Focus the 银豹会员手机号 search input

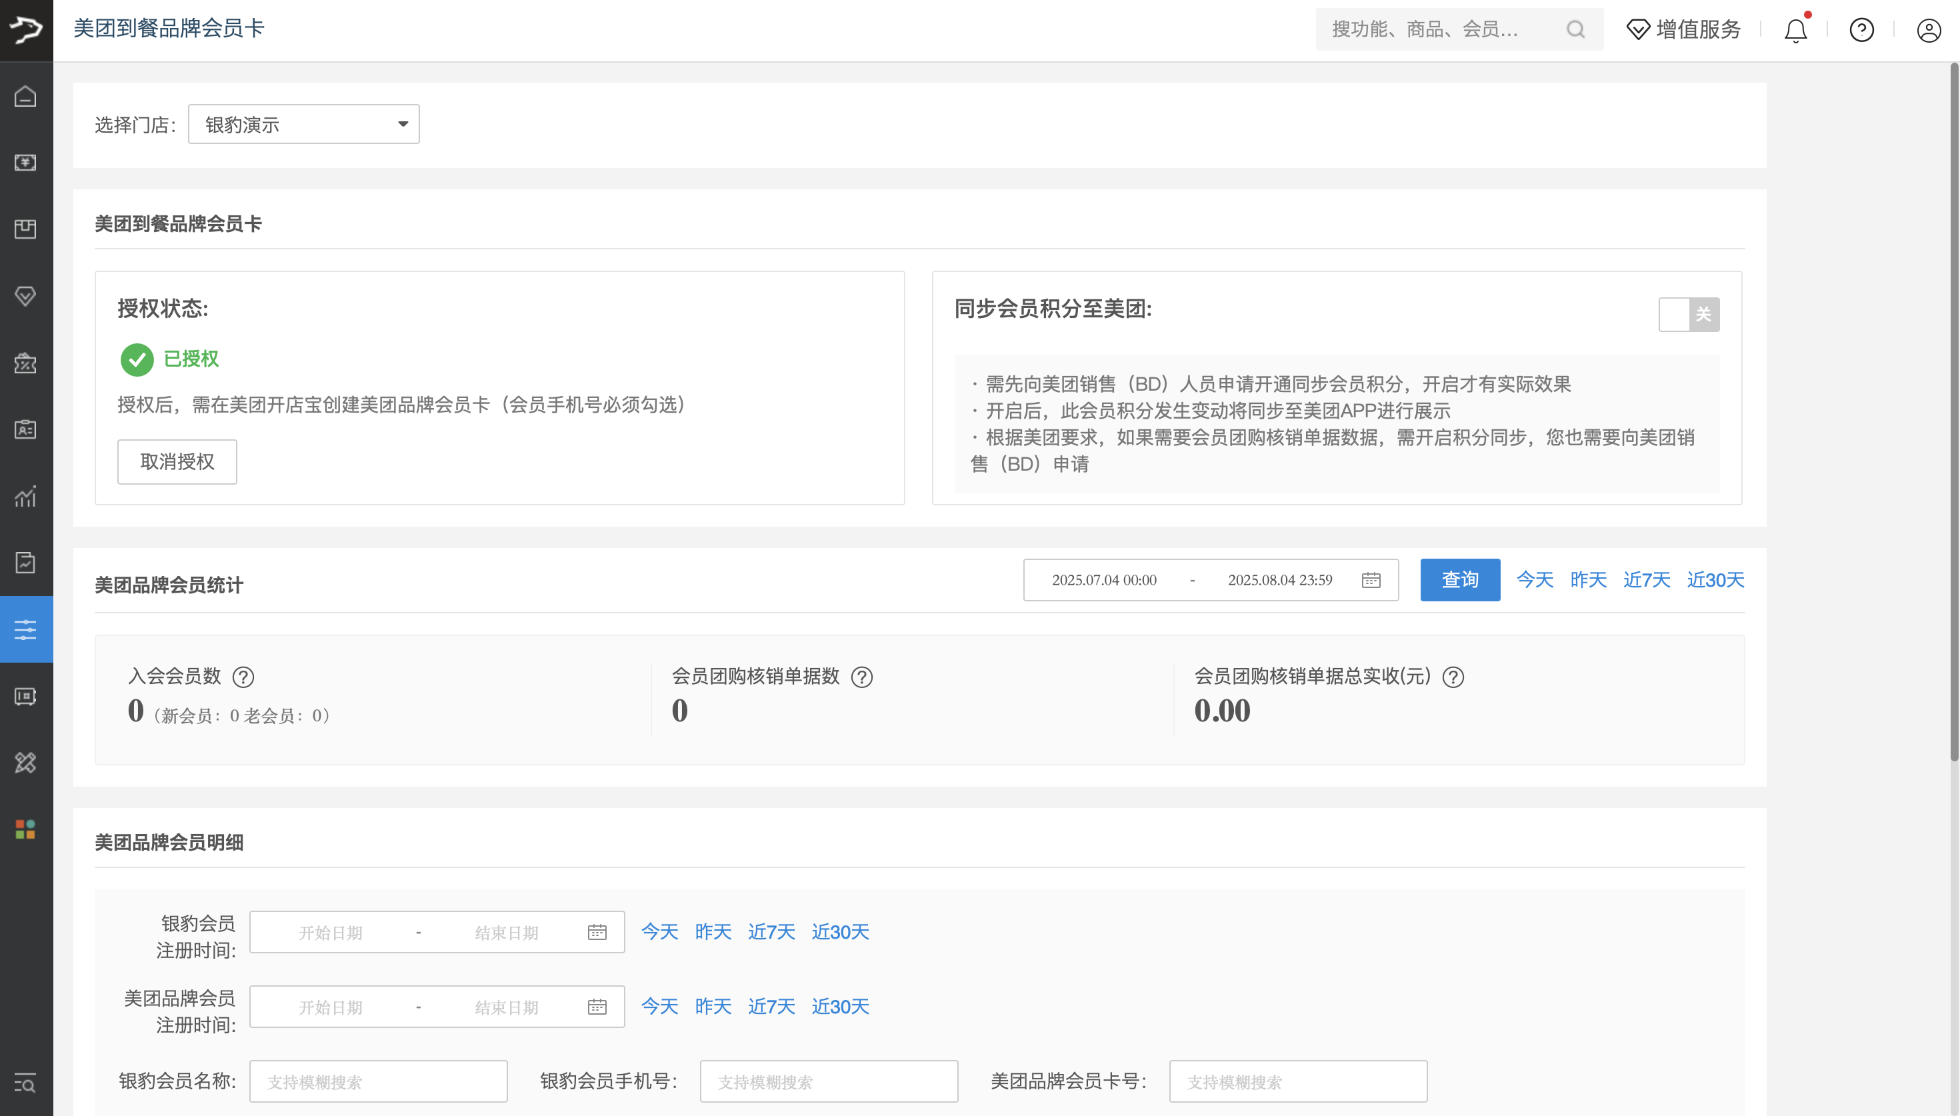coord(828,1081)
